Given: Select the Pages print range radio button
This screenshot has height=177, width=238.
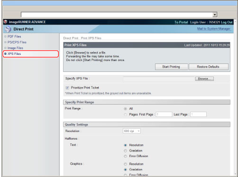Looking at the screenshot, I should pyautogui.click(x=125, y=115).
